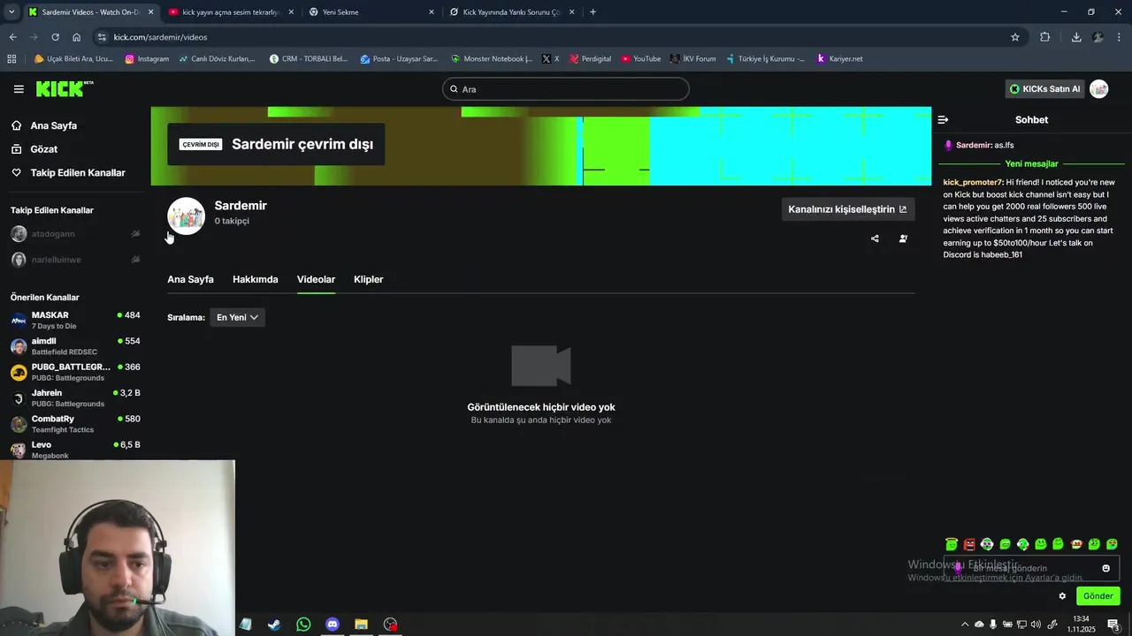Bookmark this page with the star icon
This screenshot has height=636, width=1132.
(1015, 37)
